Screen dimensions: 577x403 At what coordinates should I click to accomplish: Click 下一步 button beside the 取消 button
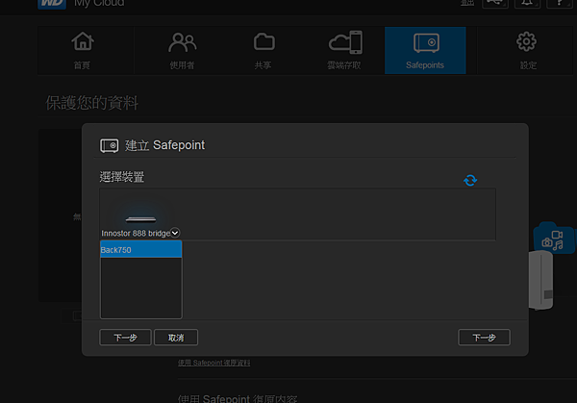click(125, 338)
